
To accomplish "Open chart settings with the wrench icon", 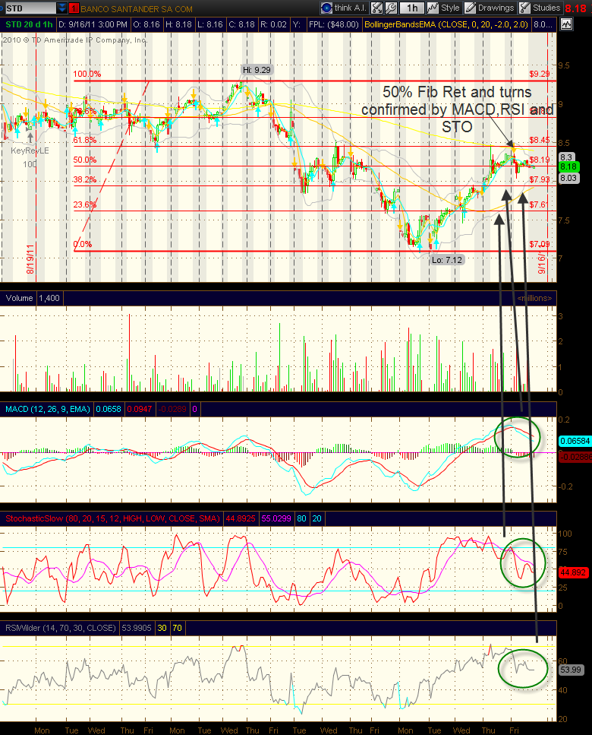I will pyautogui.click(x=391, y=8).
